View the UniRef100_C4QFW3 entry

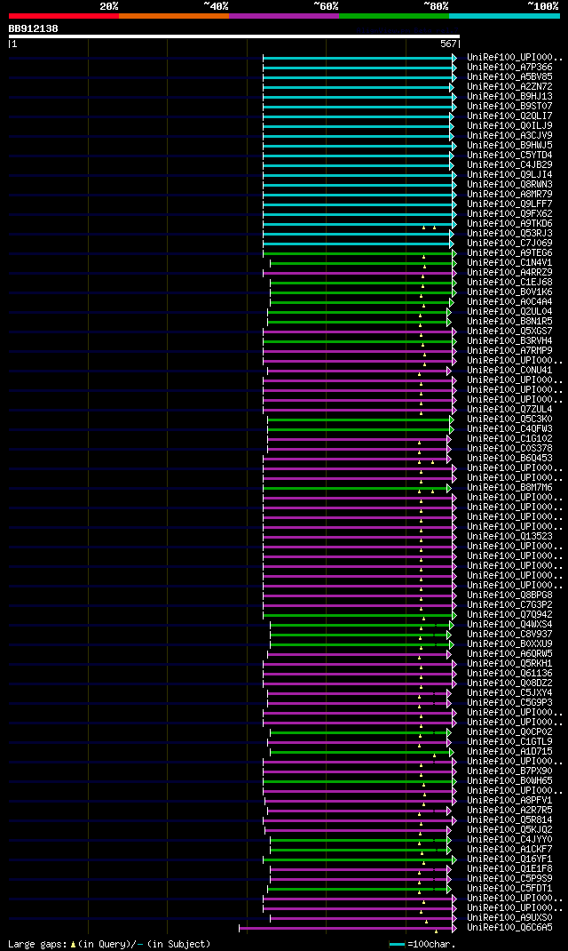pyautogui.click(x=509, y=428)
